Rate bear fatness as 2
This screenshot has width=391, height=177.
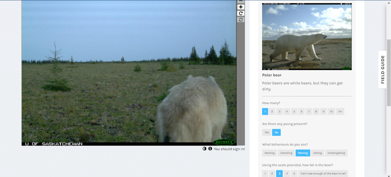(272, 174)
